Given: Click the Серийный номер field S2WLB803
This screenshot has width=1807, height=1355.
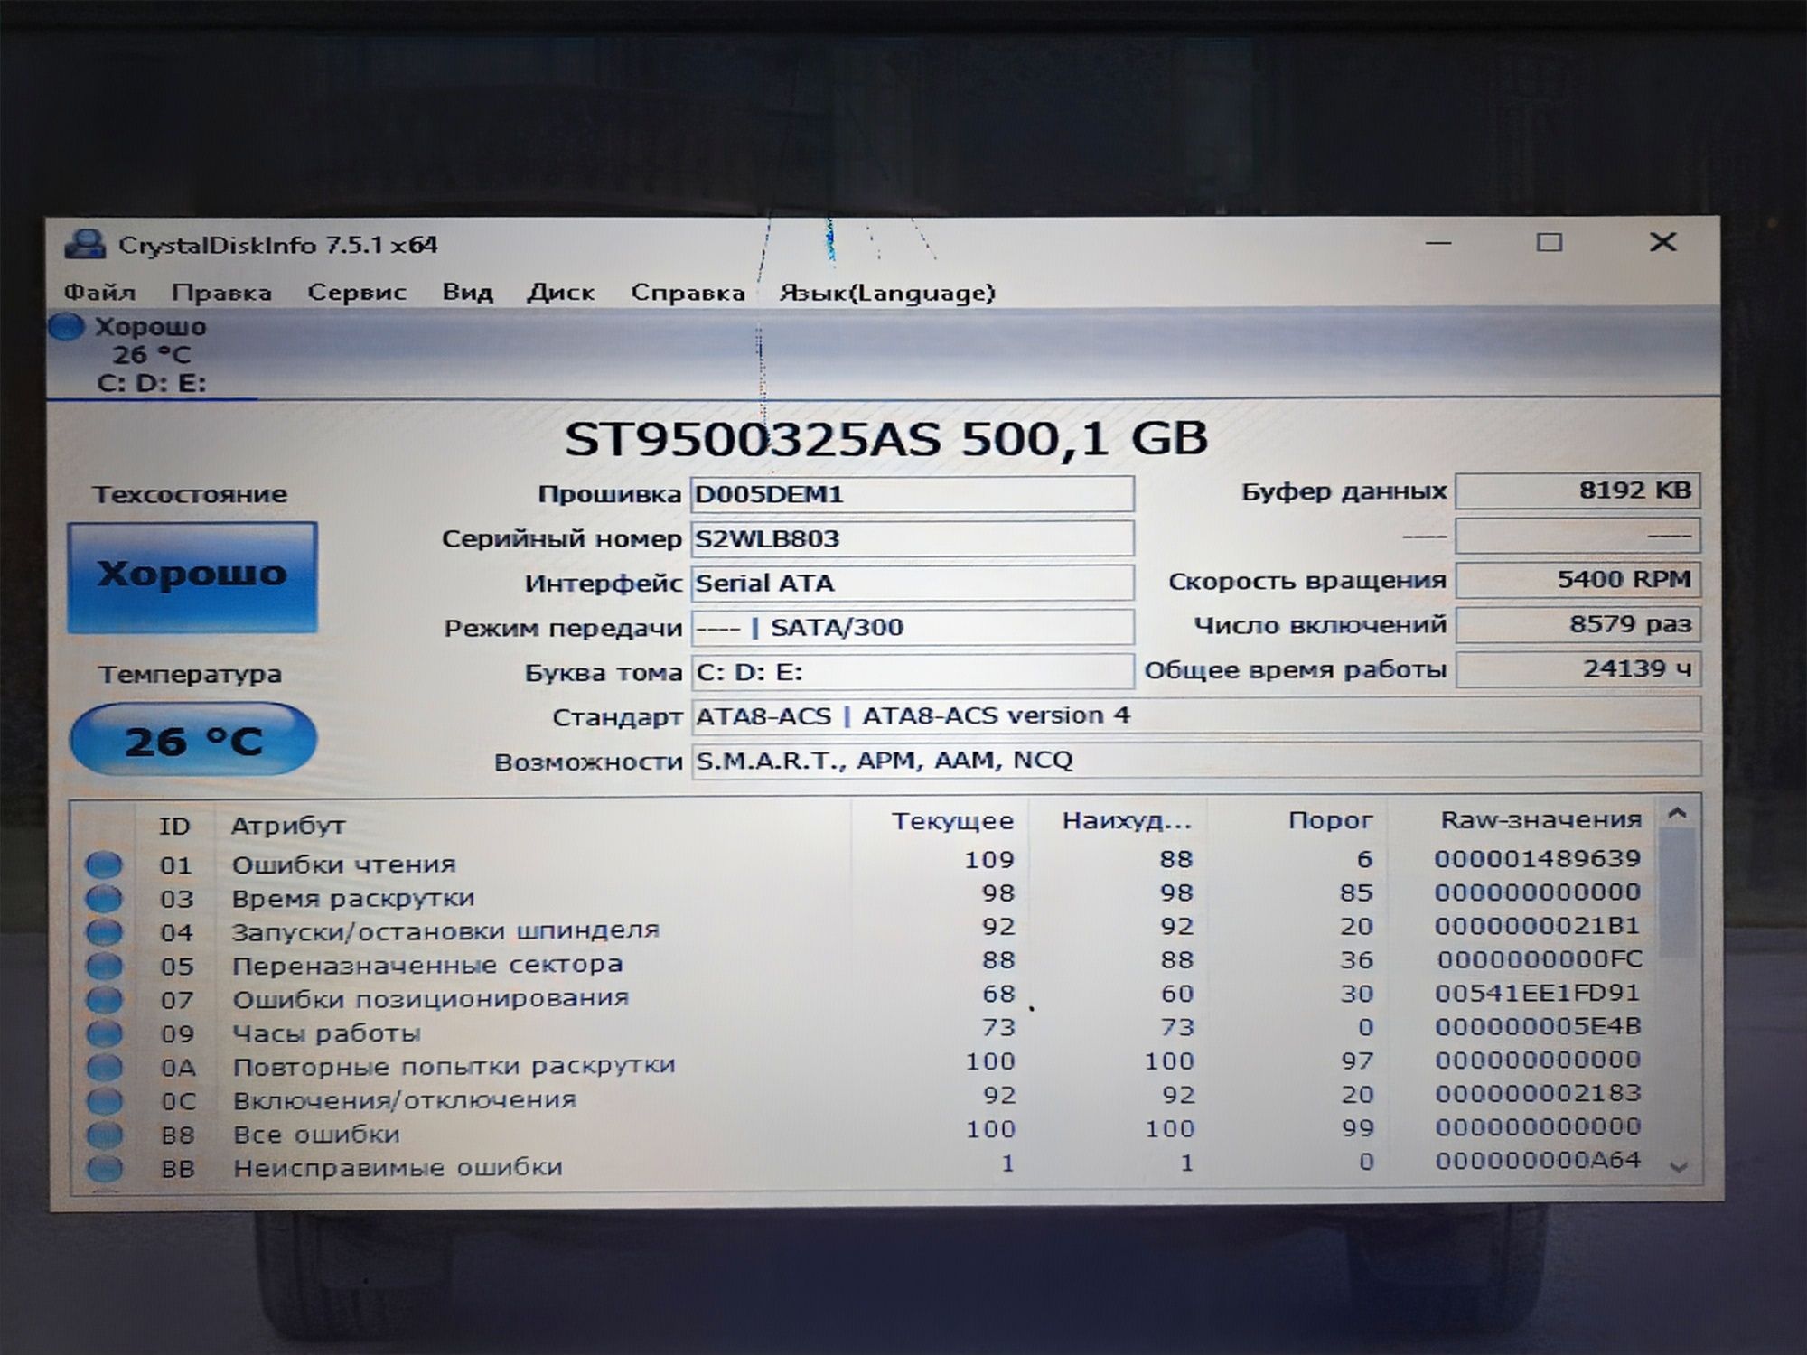Looking at the screenshot, I should 913,538.
